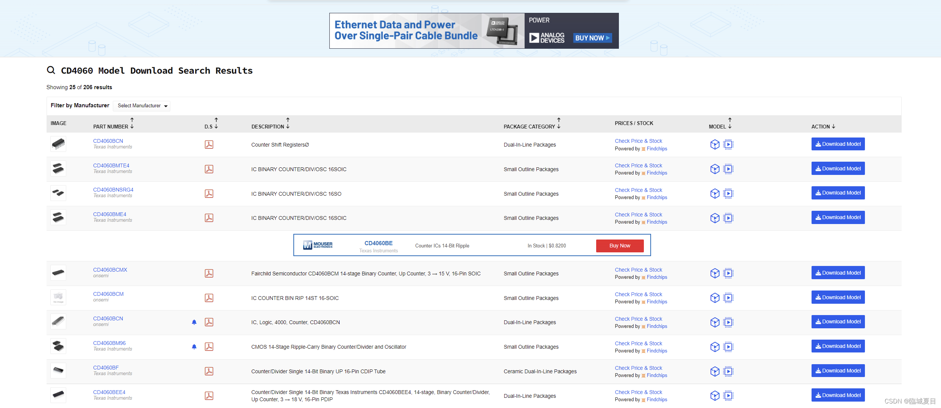This screenshot has width=941, height=408.
Task: Click the CD4060BCN Texas Instruments chip thumbnail
Action: point(58,144)
